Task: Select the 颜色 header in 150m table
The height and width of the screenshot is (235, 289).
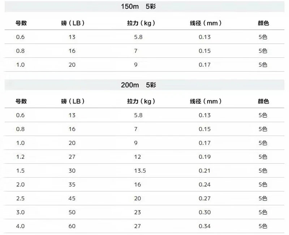Action: coord(263,23)
